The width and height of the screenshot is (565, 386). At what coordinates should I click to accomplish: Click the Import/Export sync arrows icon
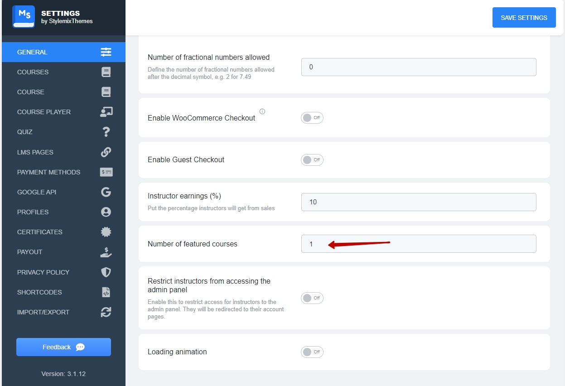[x=106, y=312]
